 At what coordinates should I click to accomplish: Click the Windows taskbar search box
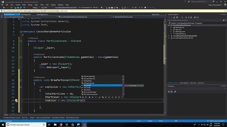(26, 125)
